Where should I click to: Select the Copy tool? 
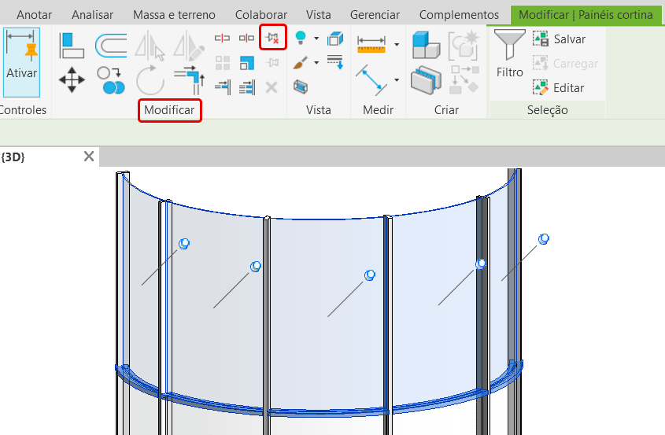click(x=111, y=79)
